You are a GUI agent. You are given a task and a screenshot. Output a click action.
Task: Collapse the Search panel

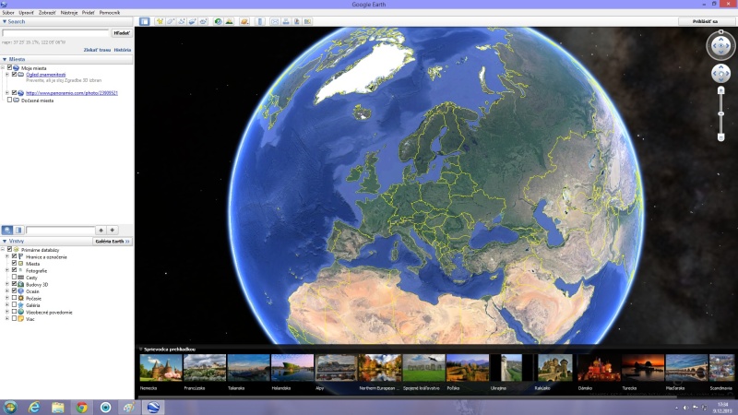5,21
